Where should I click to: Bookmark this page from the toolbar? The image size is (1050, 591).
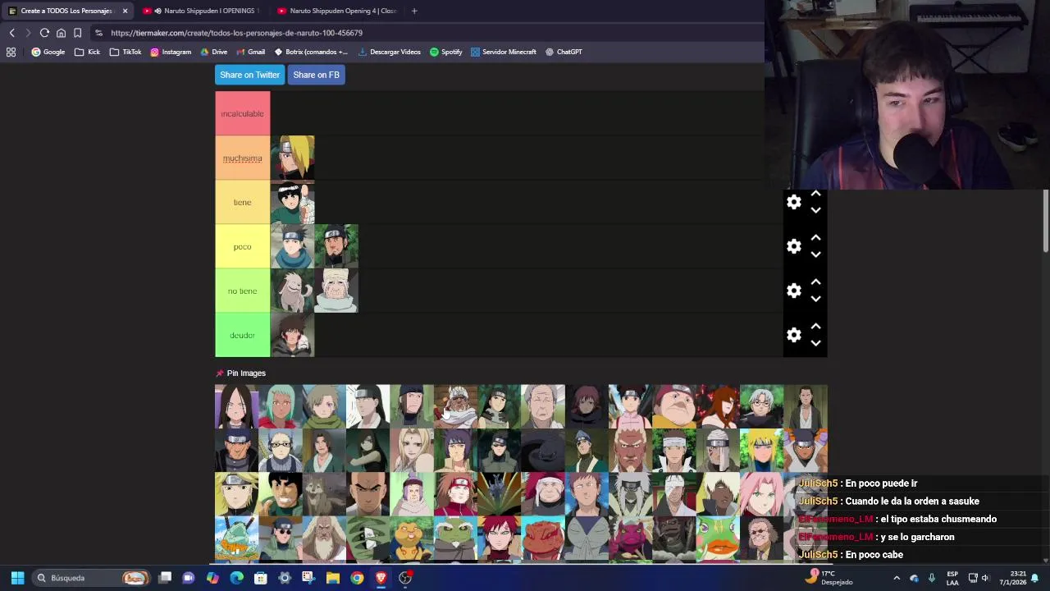(x=77, y=33)
